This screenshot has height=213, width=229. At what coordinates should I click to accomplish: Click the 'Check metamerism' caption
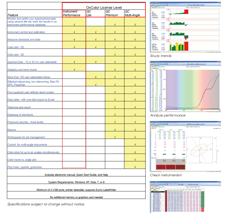coord(166,175)
